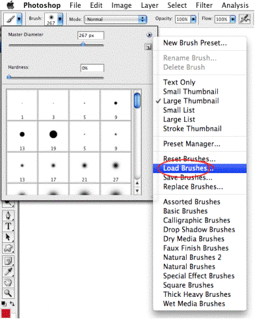Click the Master Diameter slider handle

83,44
